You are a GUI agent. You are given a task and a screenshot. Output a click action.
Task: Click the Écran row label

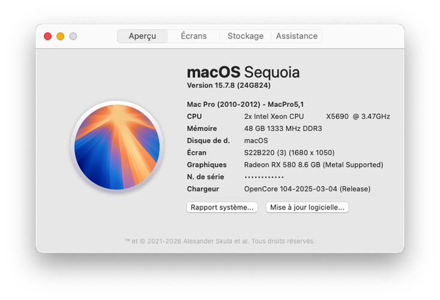pyautogui.click(x=196, y=152)
